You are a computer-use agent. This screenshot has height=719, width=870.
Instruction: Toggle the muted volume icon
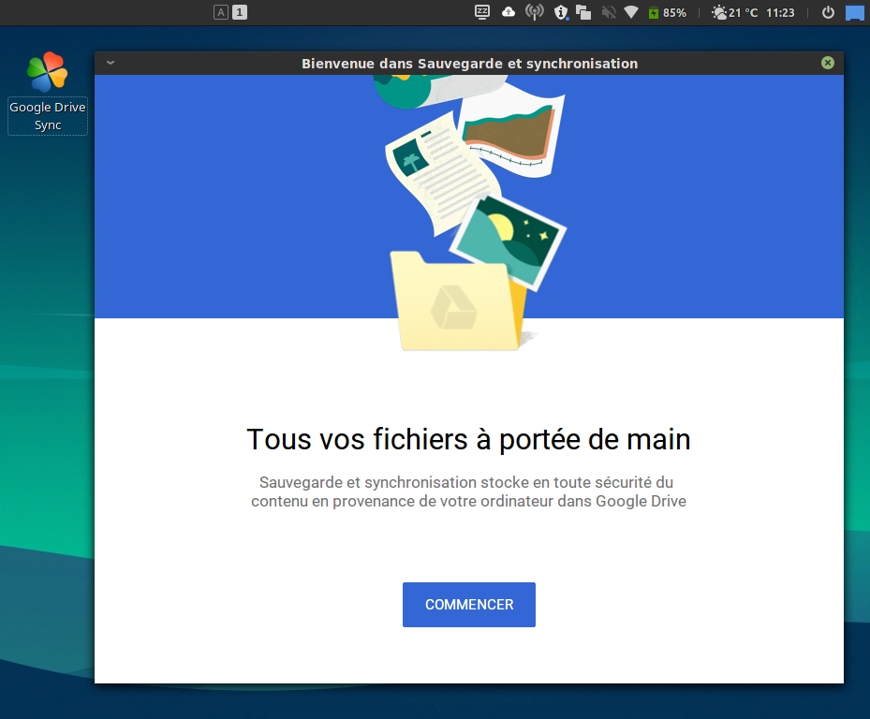click(609, 12)
